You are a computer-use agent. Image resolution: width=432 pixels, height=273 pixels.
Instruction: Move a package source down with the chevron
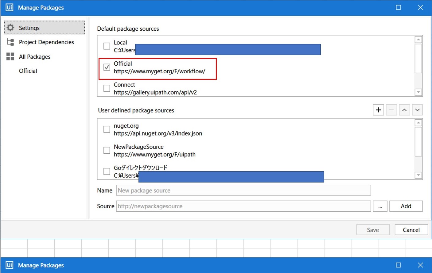pos(418,110)
